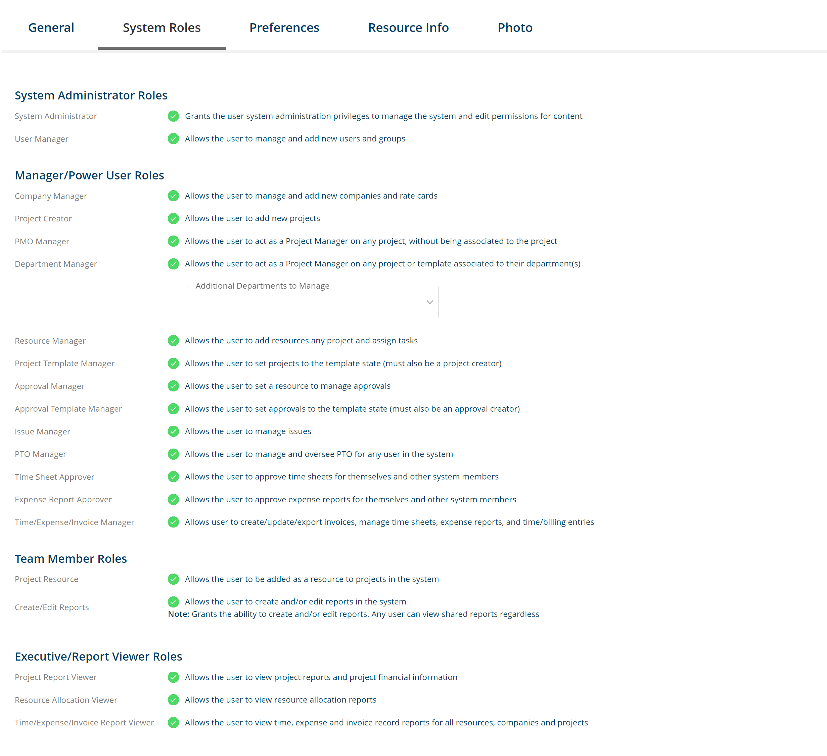Open the Resource Info tab
The height and width of the screenshot is (756, 827).
[408, 27]
